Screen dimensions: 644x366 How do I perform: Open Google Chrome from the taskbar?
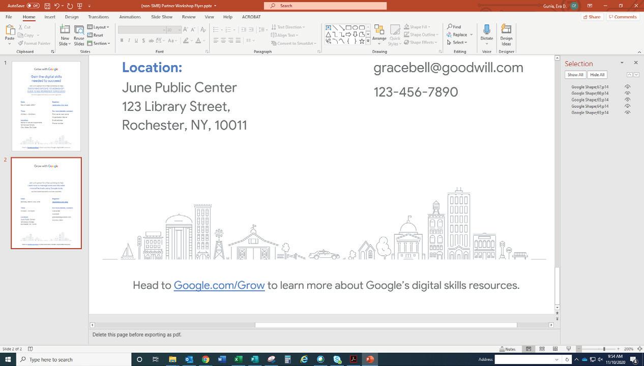206,359
